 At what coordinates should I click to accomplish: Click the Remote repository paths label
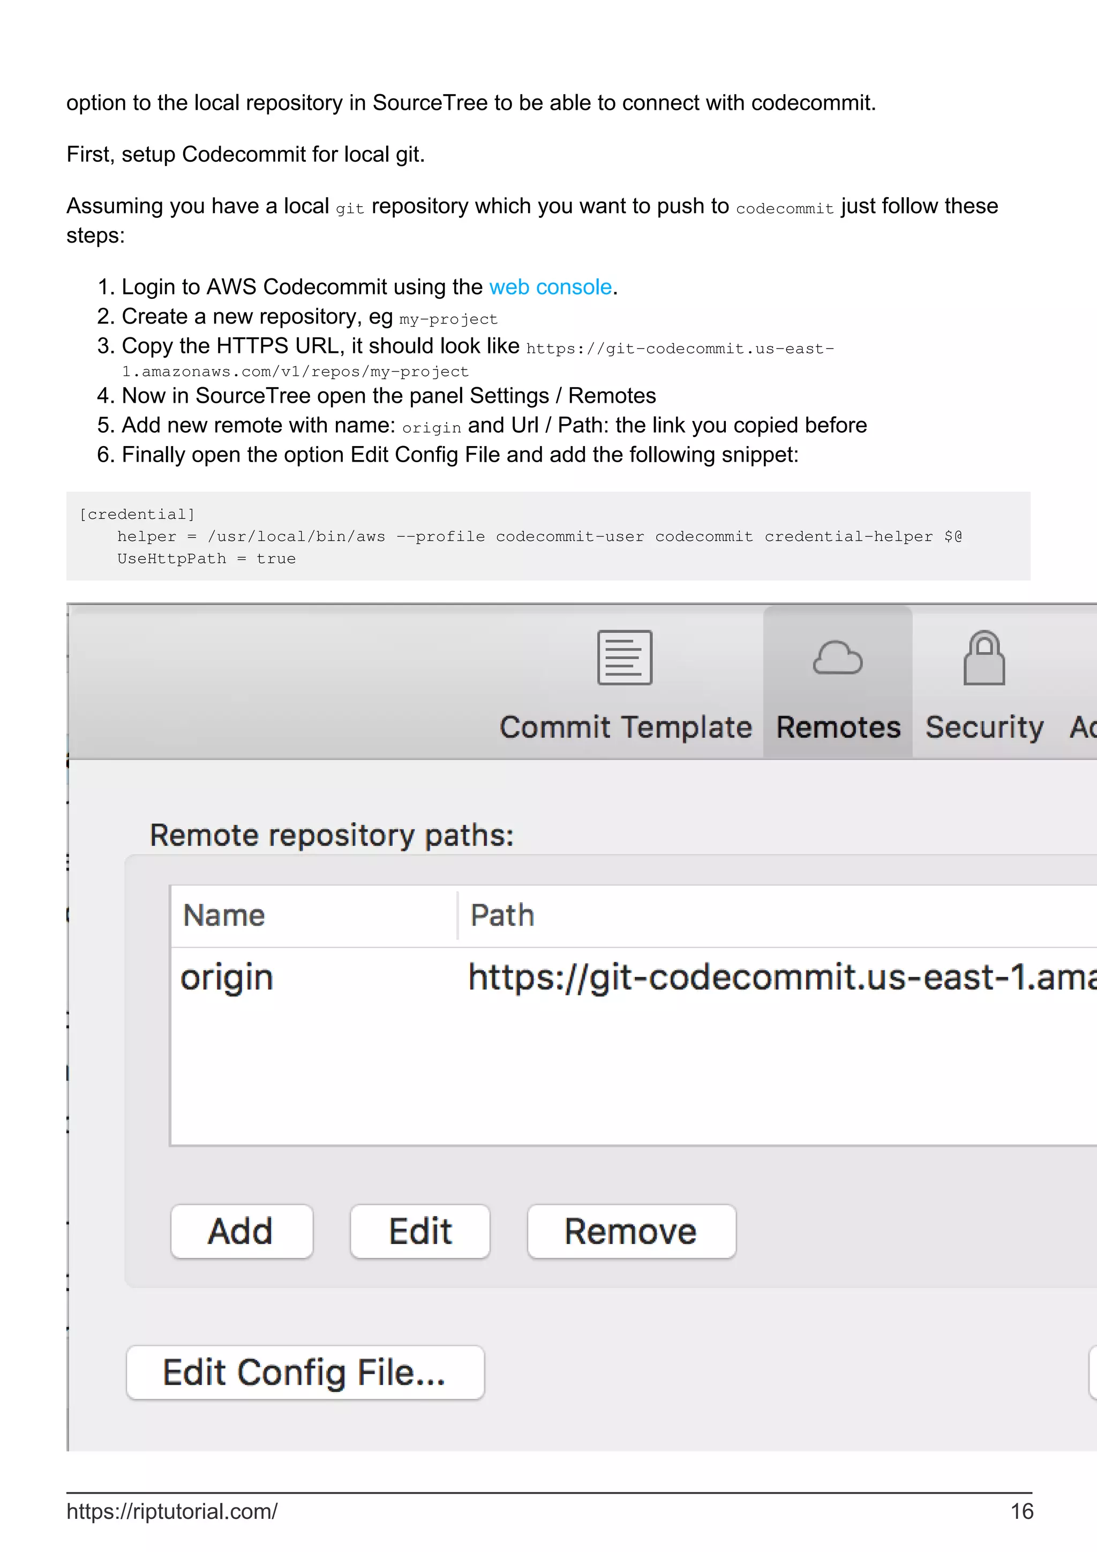coord(332,835)
